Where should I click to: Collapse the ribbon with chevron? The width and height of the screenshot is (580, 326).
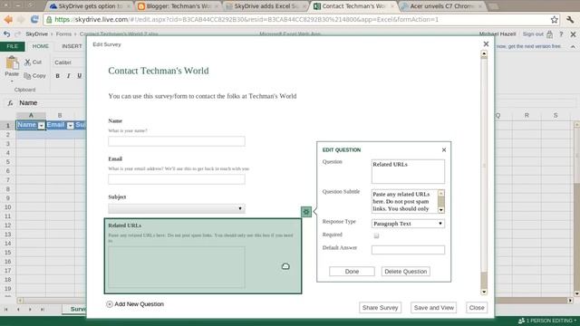point(573,46)
